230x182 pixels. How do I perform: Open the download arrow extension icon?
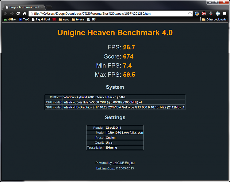click(211, 13)
